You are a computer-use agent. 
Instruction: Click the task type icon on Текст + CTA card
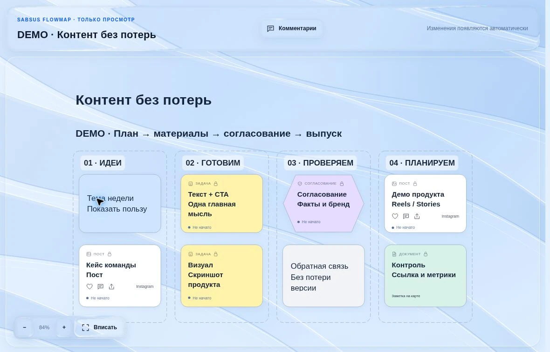point(191,183)
